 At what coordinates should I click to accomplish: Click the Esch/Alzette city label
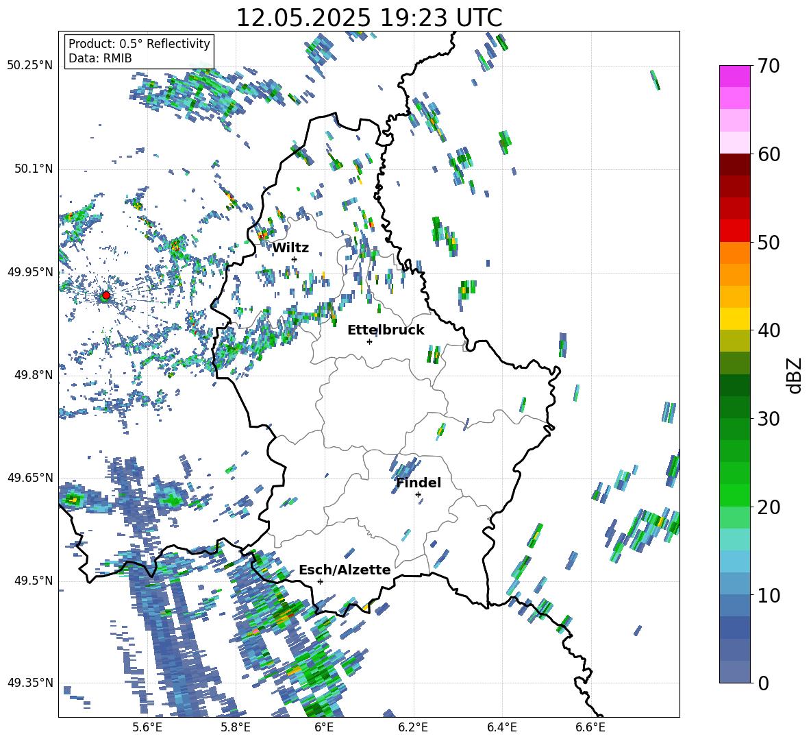[345, 570]
